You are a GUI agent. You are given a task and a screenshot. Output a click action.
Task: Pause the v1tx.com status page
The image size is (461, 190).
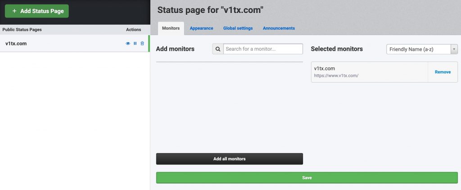point(135,44)
